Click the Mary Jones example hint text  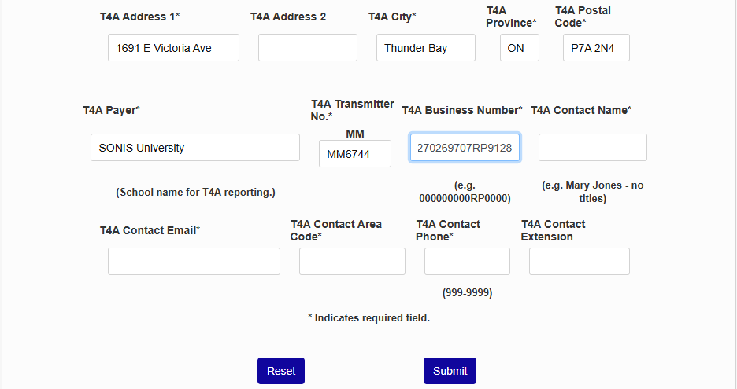(x=592, y=192)
